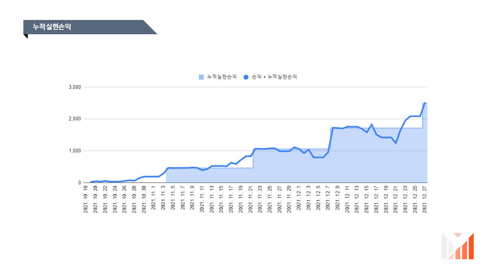Click the 2021. 12. 21 date label

coord(396,199)
